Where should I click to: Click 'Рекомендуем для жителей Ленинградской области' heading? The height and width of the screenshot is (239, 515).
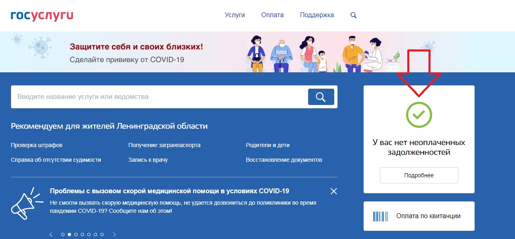(x=109, y=126)
